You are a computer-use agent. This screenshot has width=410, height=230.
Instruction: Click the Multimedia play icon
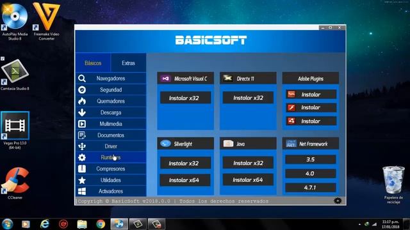(82, 124)
